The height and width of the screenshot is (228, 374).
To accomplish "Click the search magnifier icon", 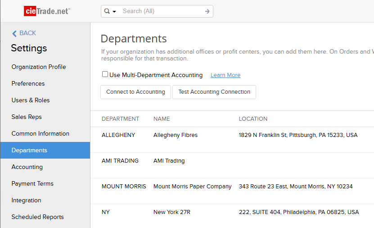I will click(x=107, y=11).
